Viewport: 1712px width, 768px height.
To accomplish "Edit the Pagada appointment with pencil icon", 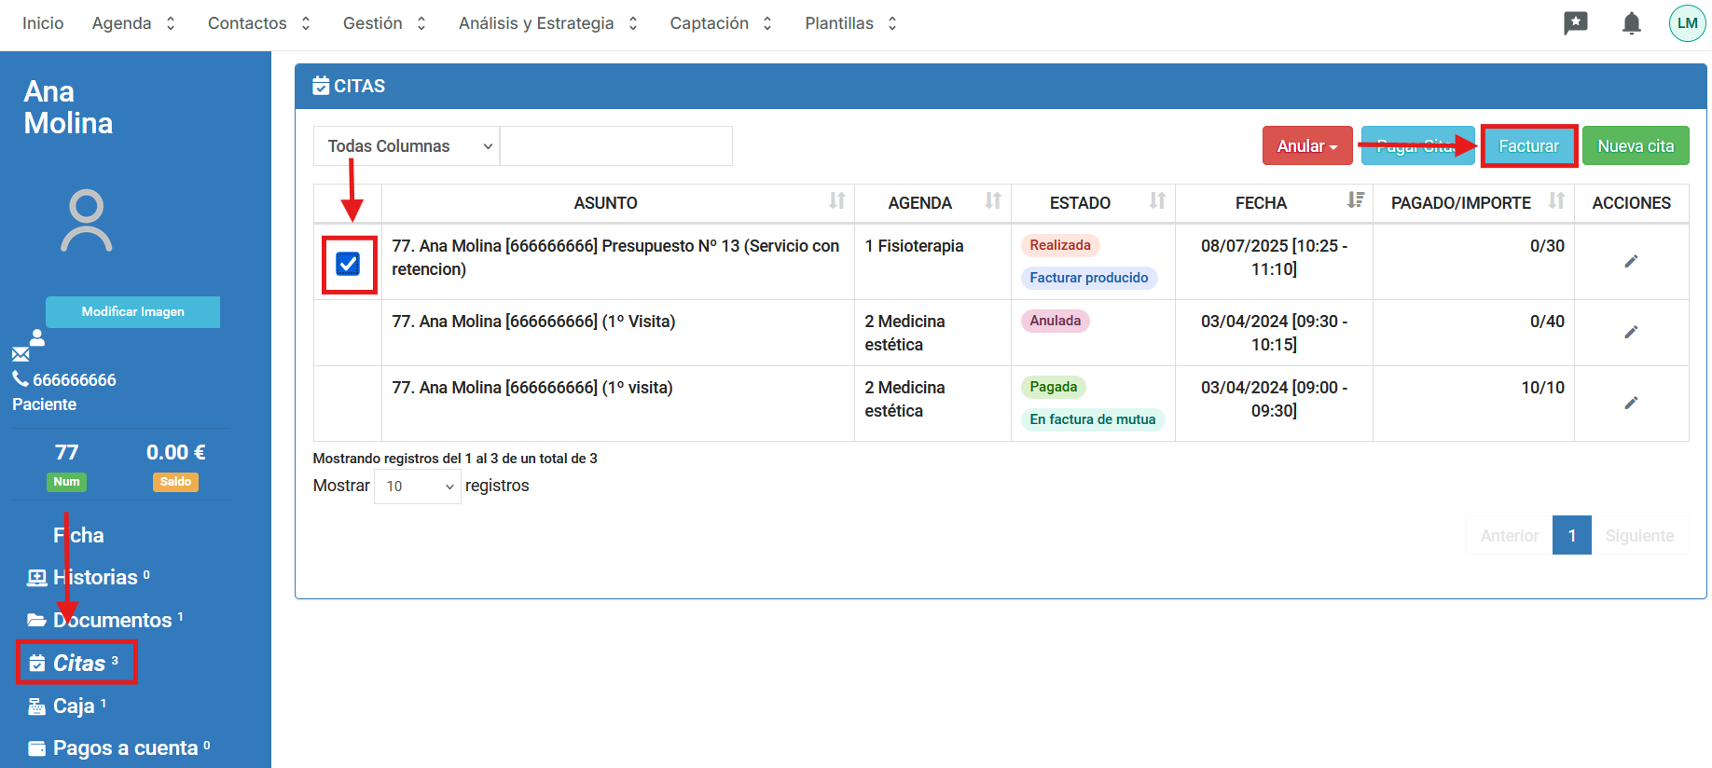I will pyautogui.click(x=1630, y=404).
